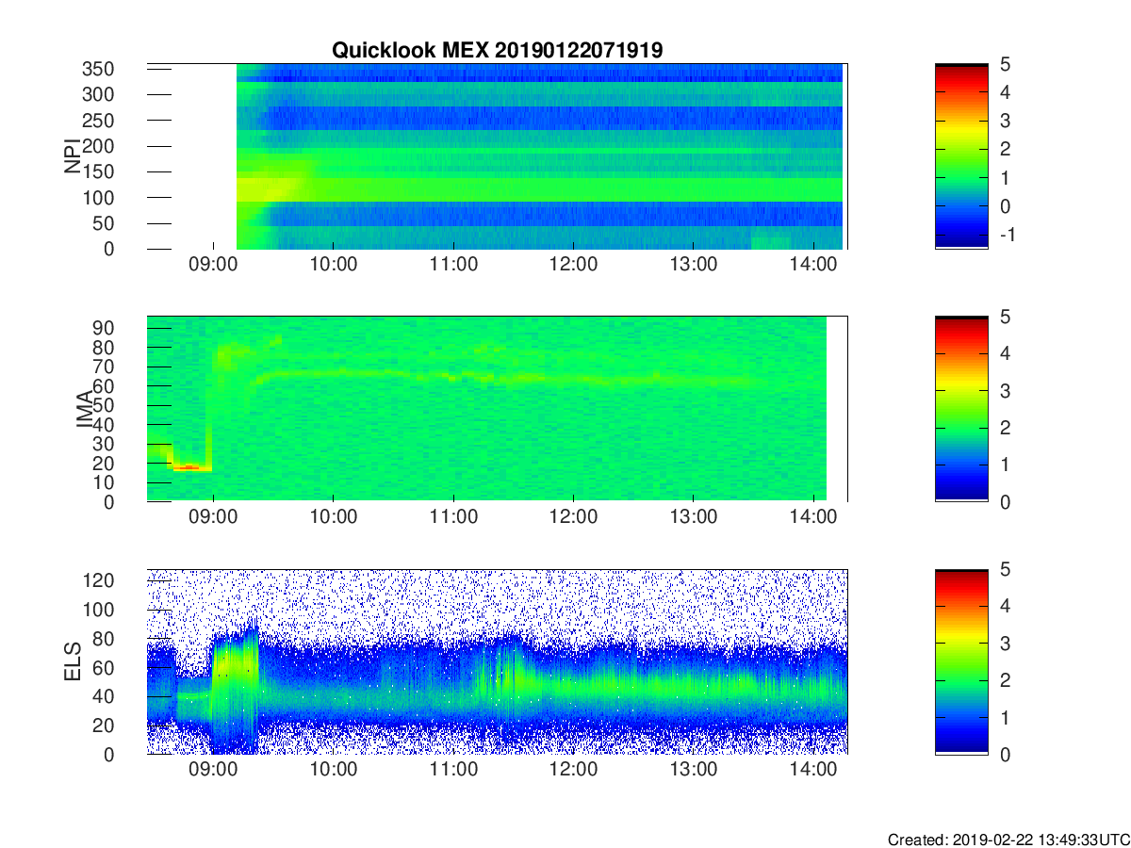Click the "Created: 2019-02-22 13:49:33UTC" timestamp

click(1008, 840)
